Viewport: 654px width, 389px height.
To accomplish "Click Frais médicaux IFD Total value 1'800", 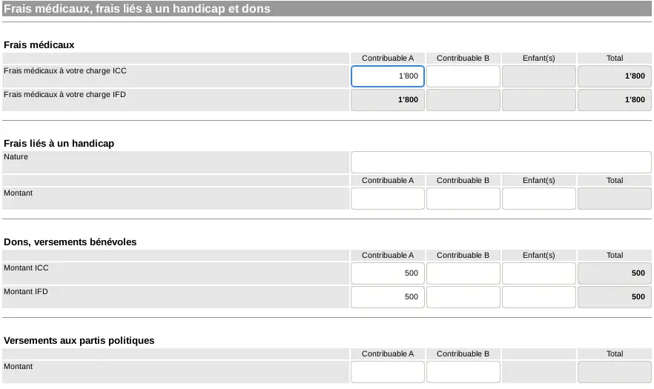I will point(615,99).
